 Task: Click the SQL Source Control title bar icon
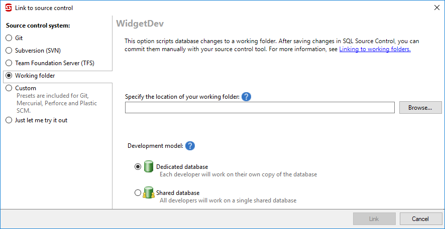9,8
